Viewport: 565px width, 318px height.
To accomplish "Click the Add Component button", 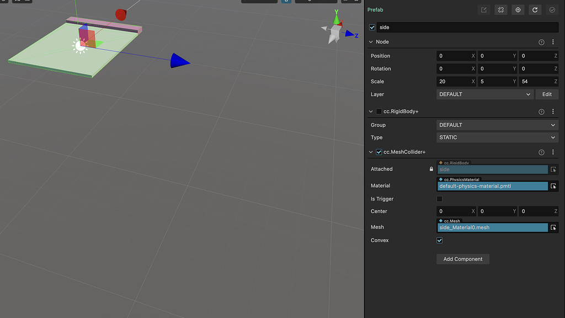I will tap(462, 259).
